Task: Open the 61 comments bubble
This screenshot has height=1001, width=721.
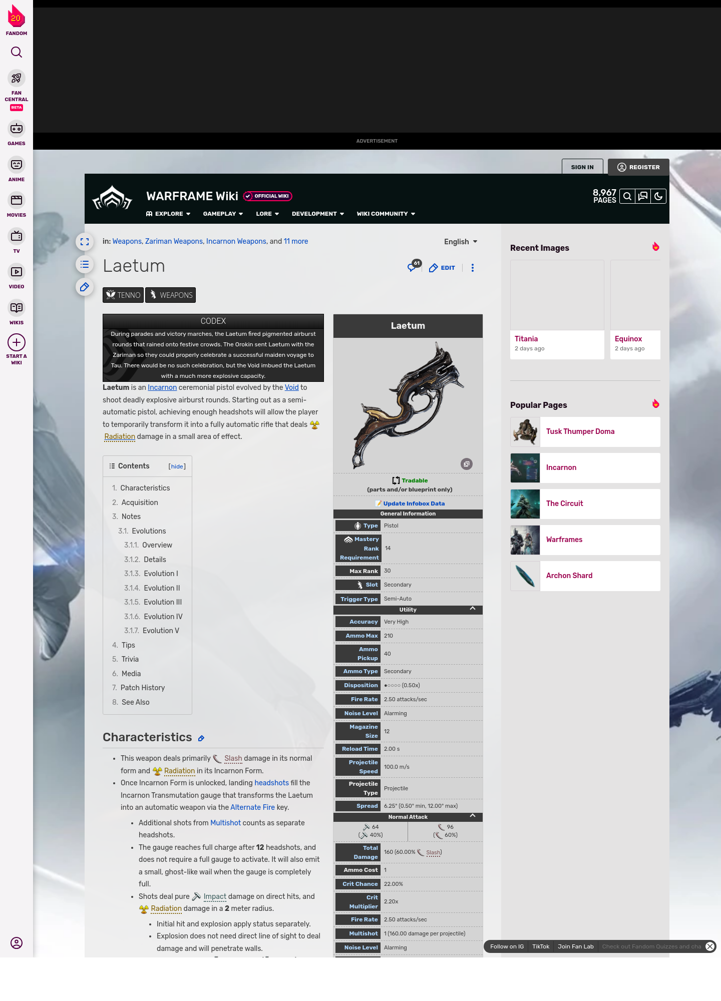Action: 414,266
